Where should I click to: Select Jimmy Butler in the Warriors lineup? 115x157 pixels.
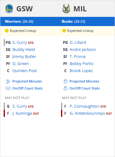[x=24, y=57]
